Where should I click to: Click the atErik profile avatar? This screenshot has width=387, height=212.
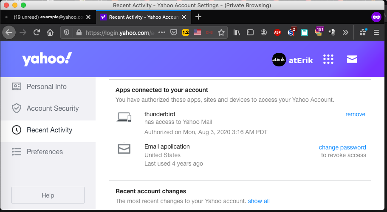279,60
